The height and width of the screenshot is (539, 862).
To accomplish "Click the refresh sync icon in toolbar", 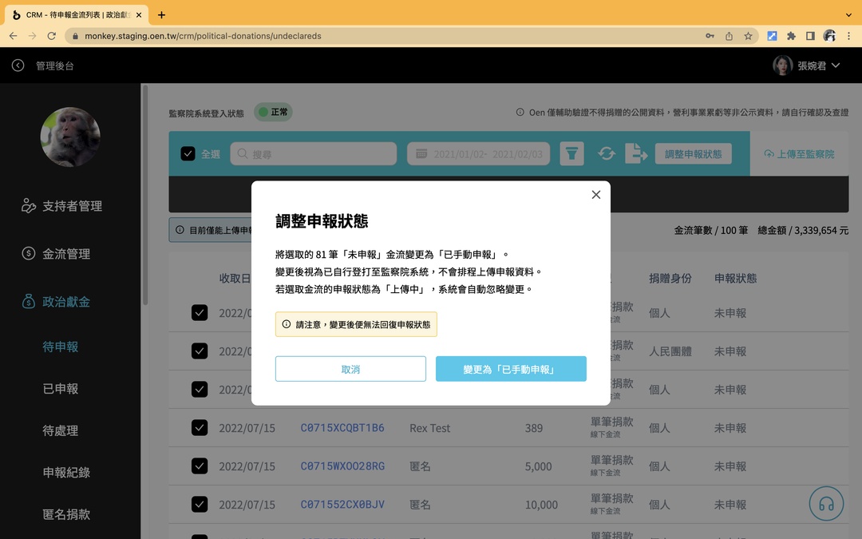I will click(x=608, y=153).
